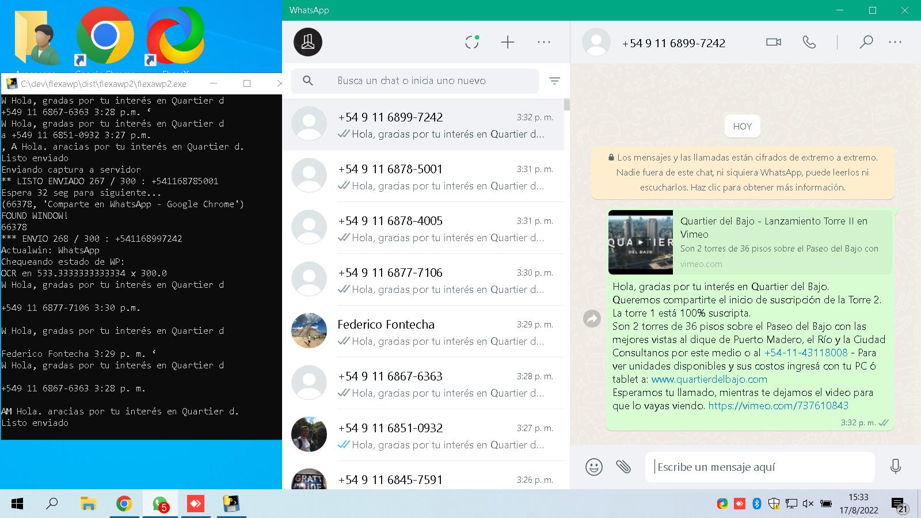Click the Status circle icon in WhatsApp
The height and width of the screenshot is (518, 921).
click(472, 42)
